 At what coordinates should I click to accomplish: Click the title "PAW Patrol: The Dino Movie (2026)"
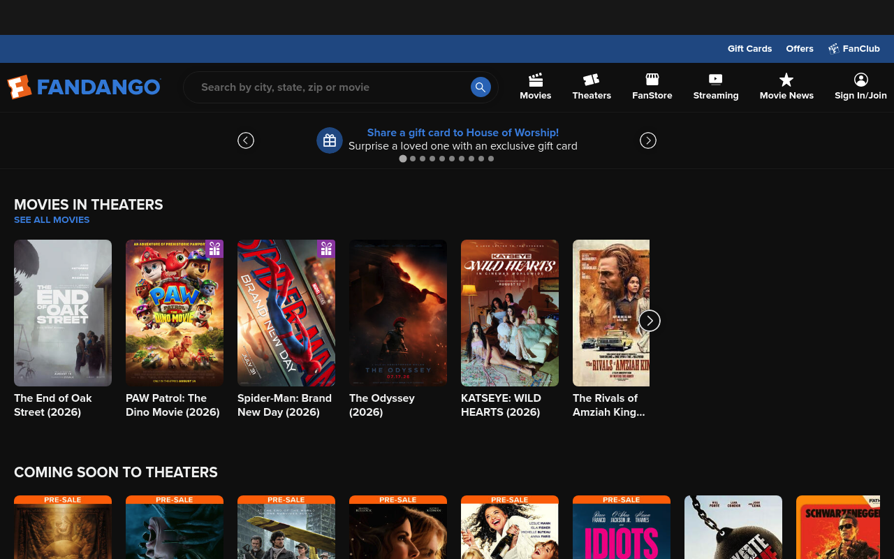173,405
